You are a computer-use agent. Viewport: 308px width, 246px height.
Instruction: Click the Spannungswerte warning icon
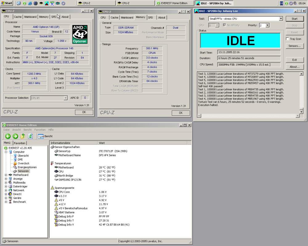(52, 188)
